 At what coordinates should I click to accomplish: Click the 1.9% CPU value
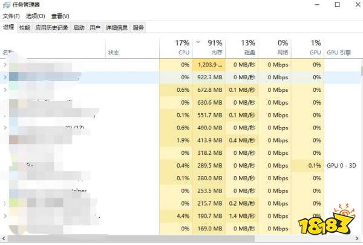[x=183, y=140]
